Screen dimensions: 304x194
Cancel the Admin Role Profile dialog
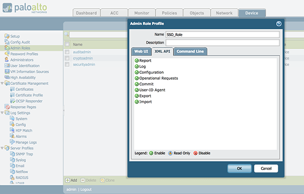(x=266, y=169)
